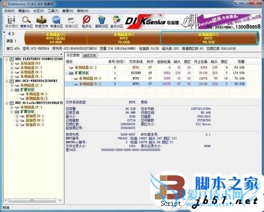Open the 文件(F) menu
This screenshot has width=264, height=212.
9,11
